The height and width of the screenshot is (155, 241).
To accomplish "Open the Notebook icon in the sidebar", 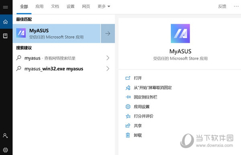I will coord(5,36).
